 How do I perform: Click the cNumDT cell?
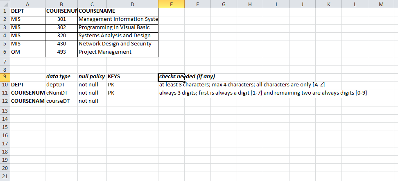[62, 93]
